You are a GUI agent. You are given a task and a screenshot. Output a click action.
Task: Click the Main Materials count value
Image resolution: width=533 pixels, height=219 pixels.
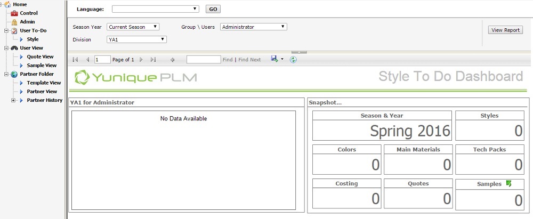pyautogui.click(x=447, y=165)
